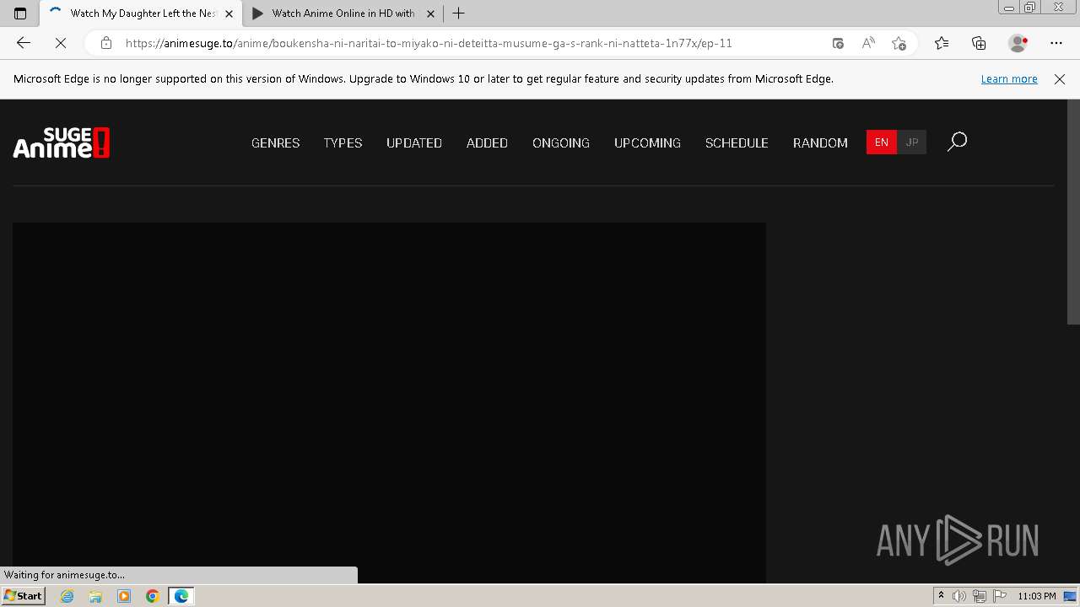Open app available install icon in address bar
The image size is (1080, 607).
(x=838, y=43)
